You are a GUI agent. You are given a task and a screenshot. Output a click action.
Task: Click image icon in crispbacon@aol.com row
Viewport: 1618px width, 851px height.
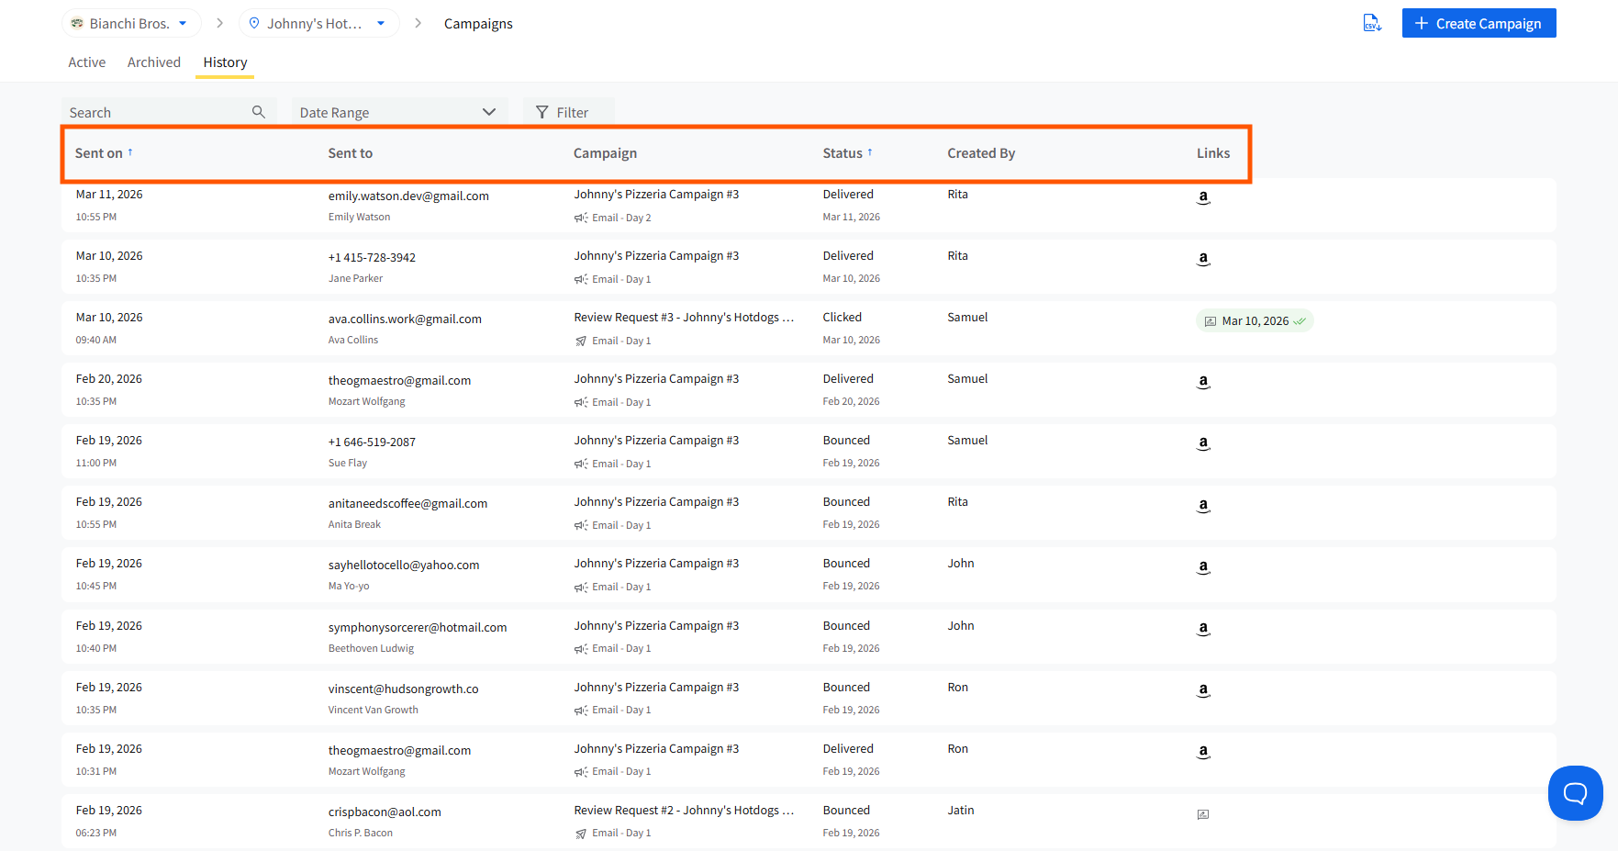(x=1203, y=814)
